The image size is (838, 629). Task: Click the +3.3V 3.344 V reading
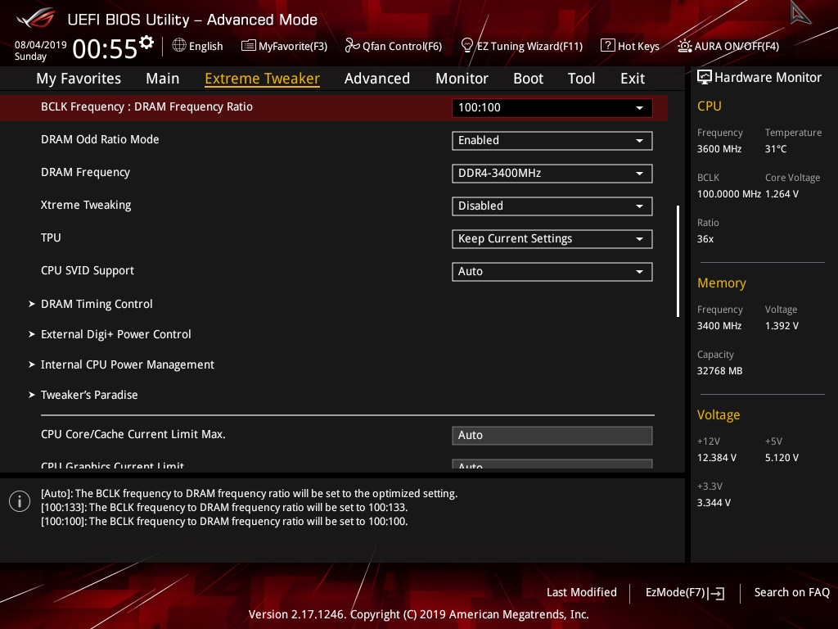(714, 503)
